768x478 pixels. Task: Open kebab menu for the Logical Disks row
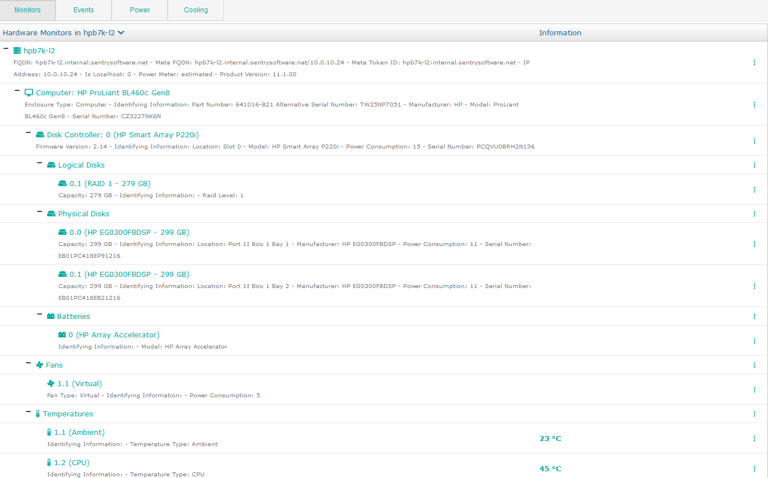tap(755, 165)
